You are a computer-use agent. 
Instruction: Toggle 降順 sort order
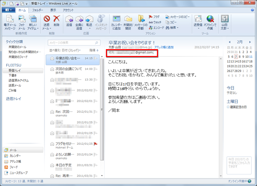coord(94,50)
